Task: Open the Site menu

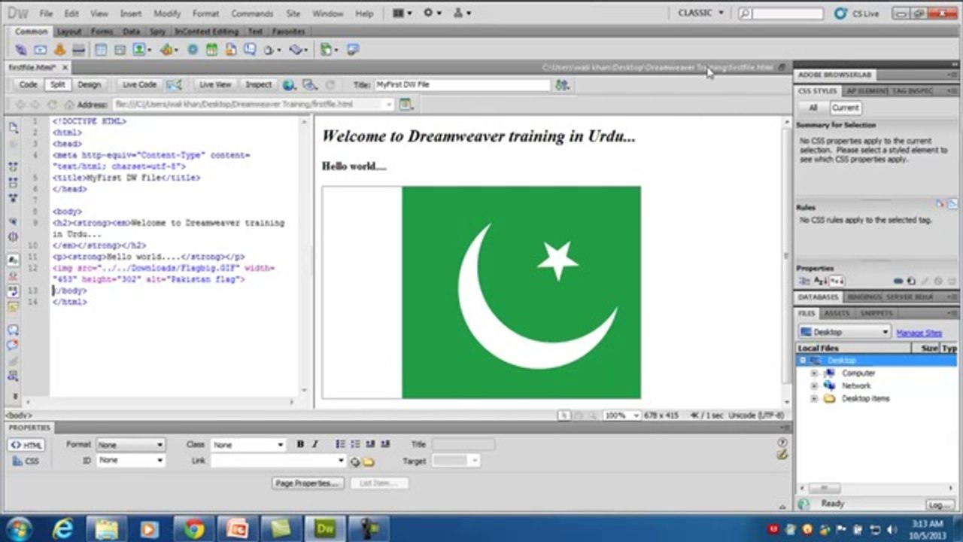Action: (293, 14)
